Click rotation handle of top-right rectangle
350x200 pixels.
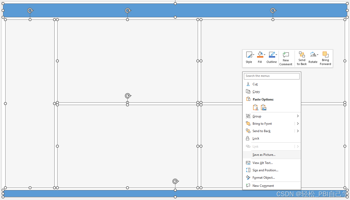pyautogui.click(x=273, y=11)
